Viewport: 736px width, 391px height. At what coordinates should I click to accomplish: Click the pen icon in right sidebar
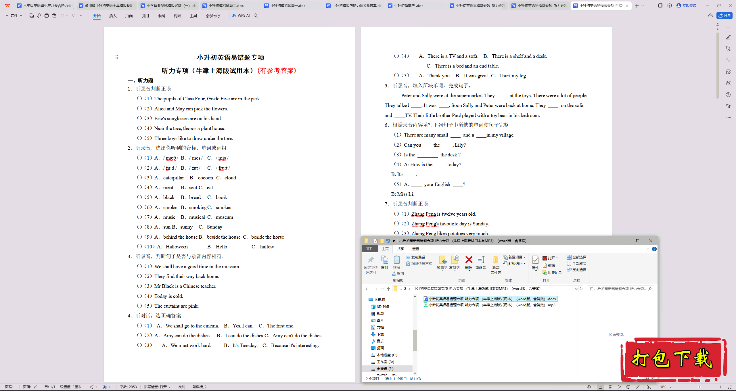pyautogui.click(x=728, y=37)
